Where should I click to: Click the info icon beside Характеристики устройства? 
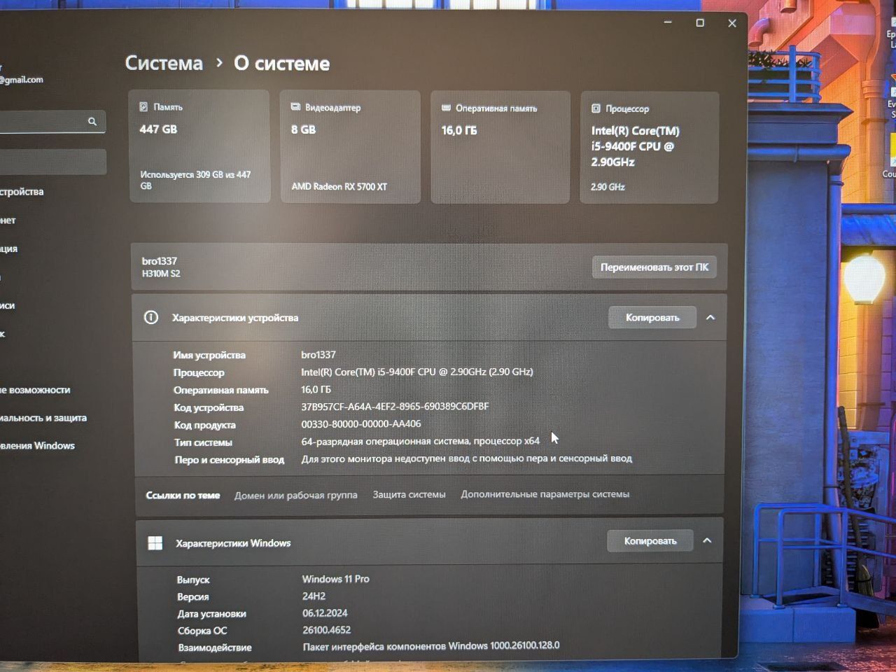[150, 317]
